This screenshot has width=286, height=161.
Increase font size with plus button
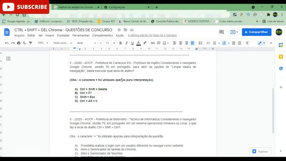114,43
